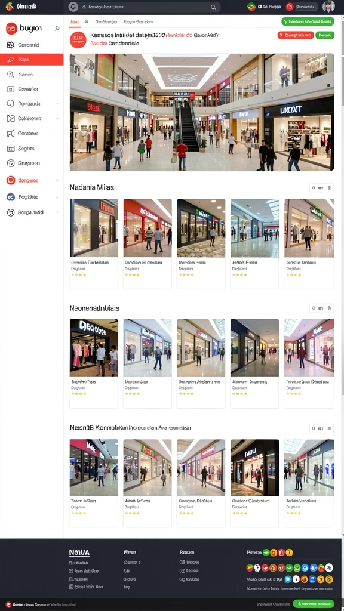Screen dimensions: 344x611
Task: Click the circular icon beside Snapooa
Action: [11, 163]
